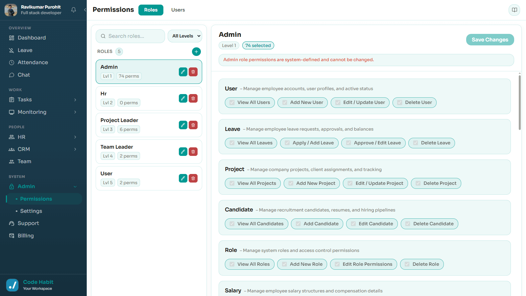Expand the CRM menu
526x296 pixels.
tap(43, 149)
